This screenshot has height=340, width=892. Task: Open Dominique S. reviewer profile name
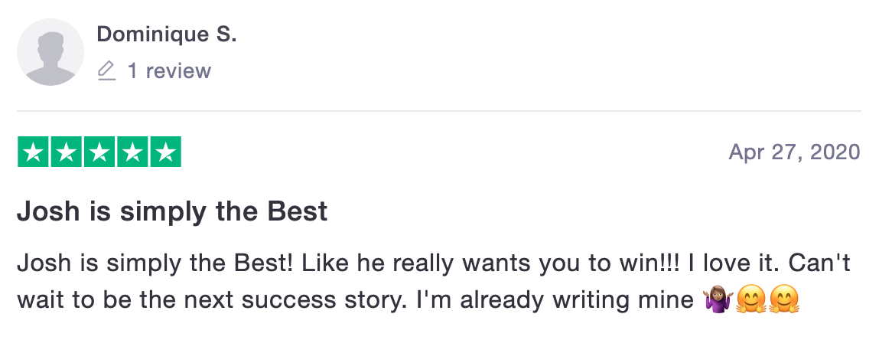tap(167, 34)
